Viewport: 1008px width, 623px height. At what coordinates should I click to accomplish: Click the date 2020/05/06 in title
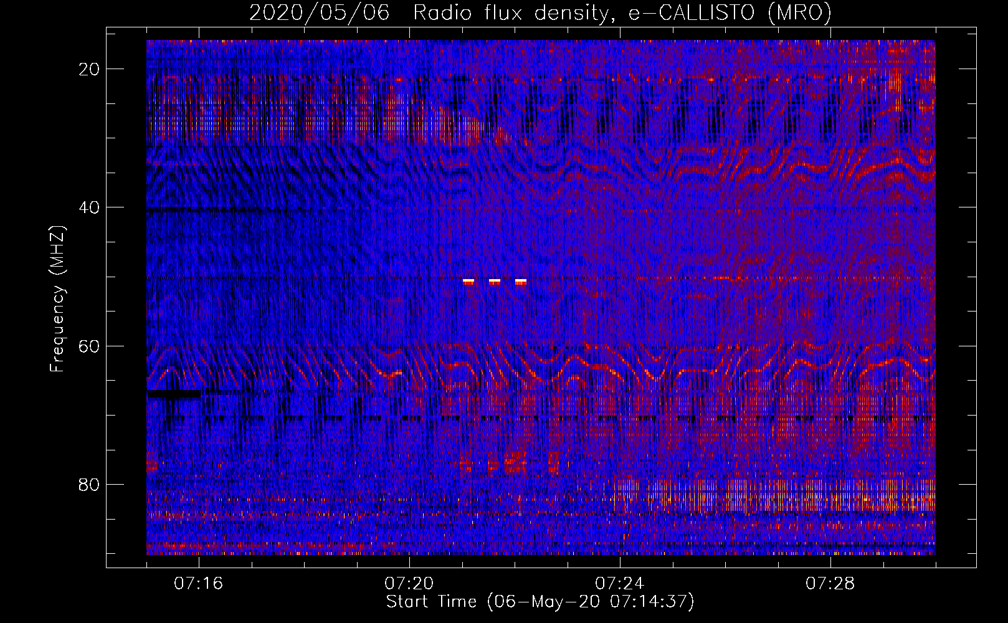point(320,12)
